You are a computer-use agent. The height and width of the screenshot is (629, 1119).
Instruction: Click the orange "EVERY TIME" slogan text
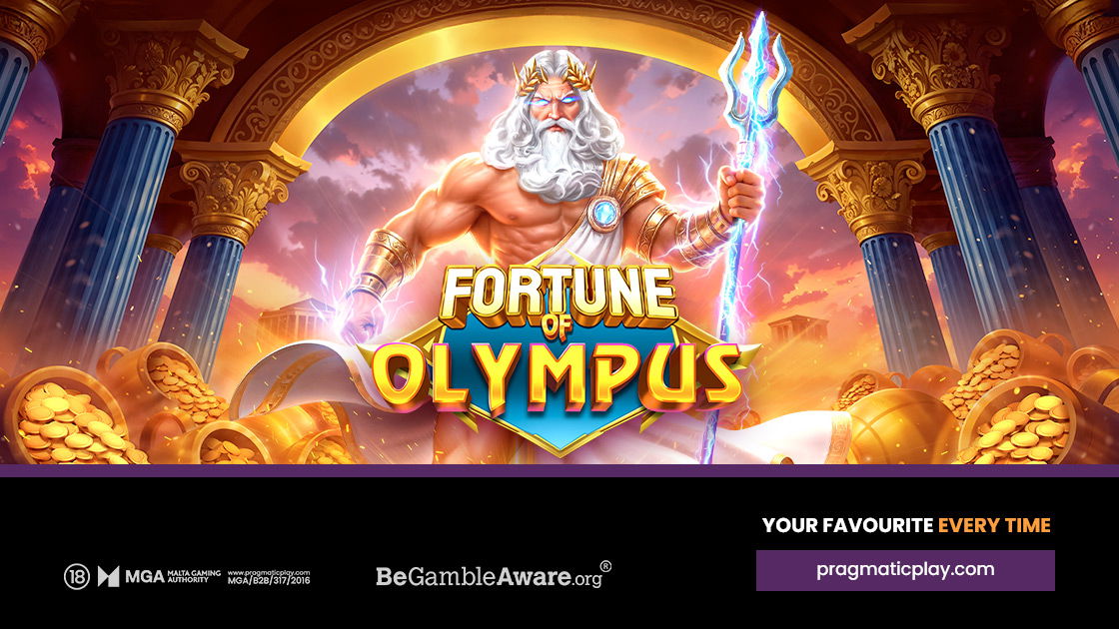pyautogui.click(x=994, y=525)
